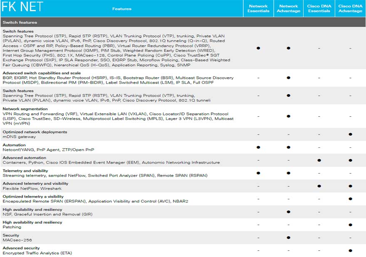The image size is (366, 257).
Task: Click the "mDNS gateway" text
Action: 19,137
